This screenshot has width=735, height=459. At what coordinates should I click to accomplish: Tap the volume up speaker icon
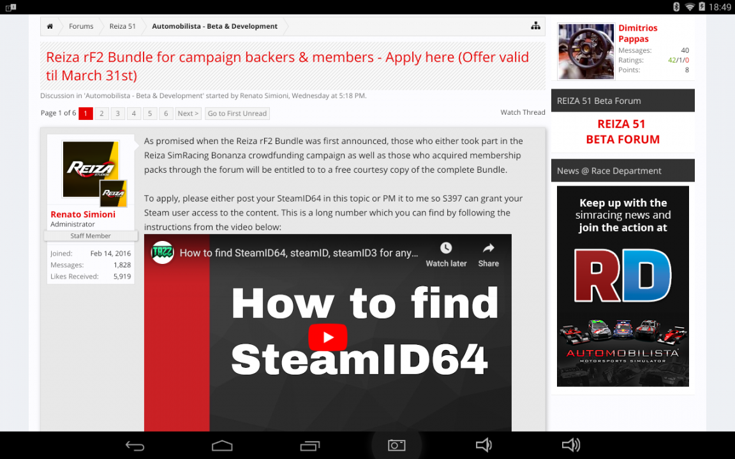(571, 445)
